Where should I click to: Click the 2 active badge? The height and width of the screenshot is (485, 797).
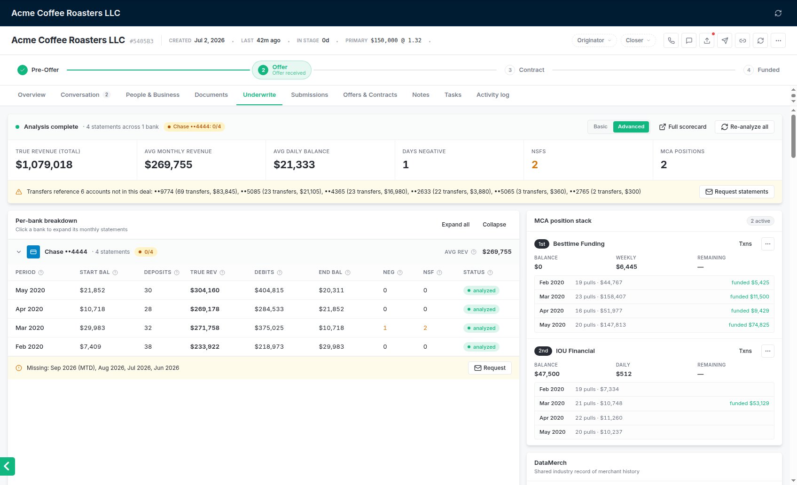pyautogui.click(x=760, y=221)
